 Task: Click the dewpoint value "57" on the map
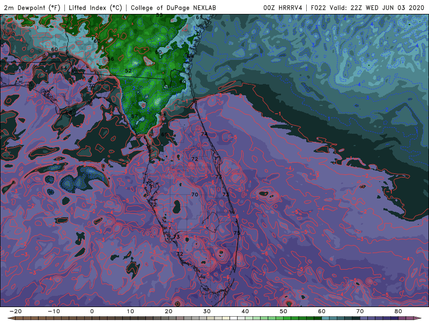[135, 116]
